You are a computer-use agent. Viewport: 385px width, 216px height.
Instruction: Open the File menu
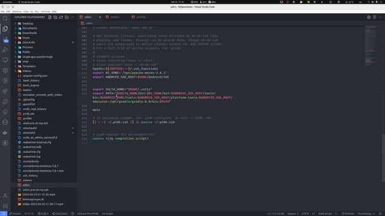tap(2, 11)
